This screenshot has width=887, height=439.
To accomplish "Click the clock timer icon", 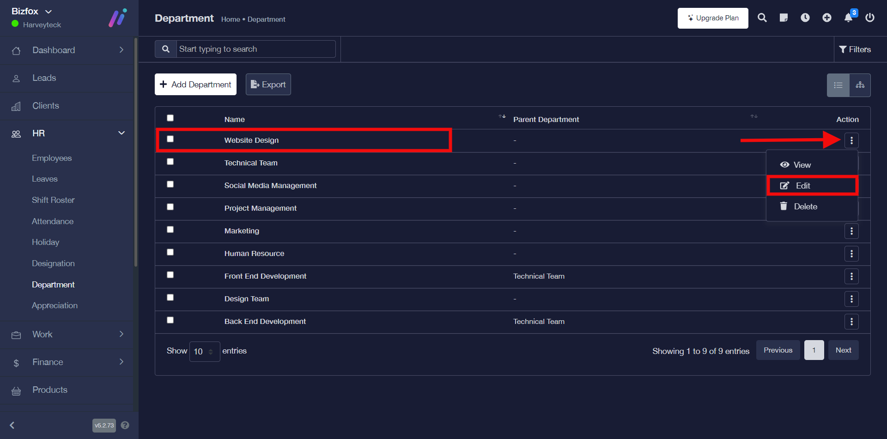I will coord(805,18).
